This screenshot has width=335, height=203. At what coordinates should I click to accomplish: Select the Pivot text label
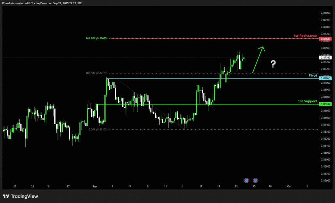(313, 75)
